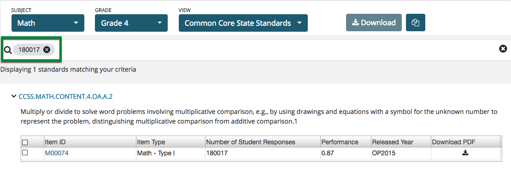Remove the 180017 search tag
Screen dimensions: 511x170
(x=47, y=50)
